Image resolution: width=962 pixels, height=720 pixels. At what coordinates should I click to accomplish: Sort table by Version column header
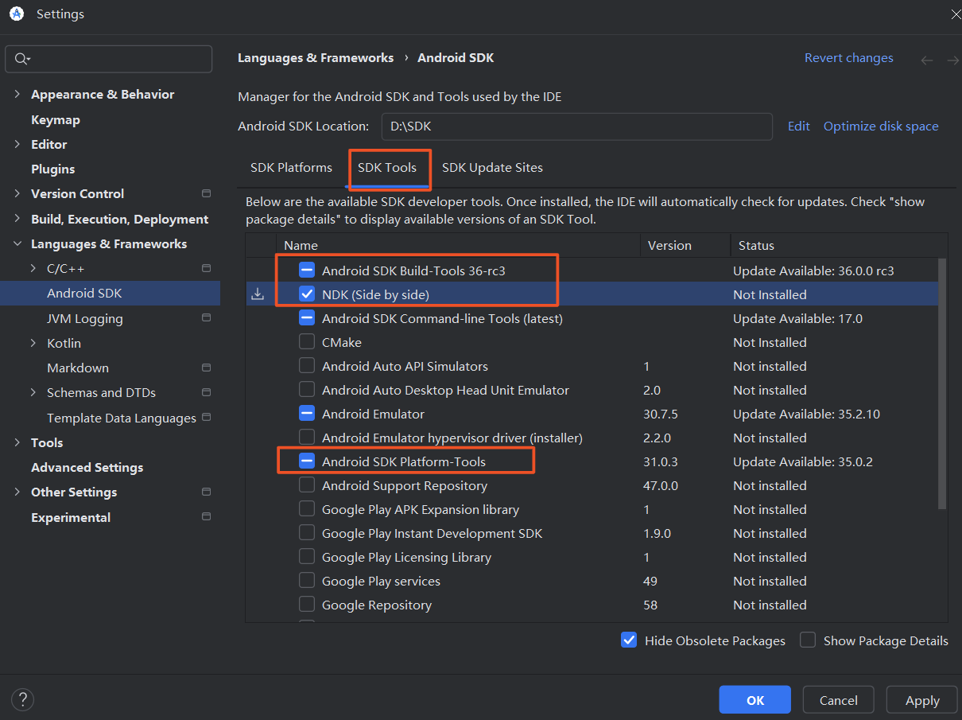pyautogui.click(x=685, y=245)
